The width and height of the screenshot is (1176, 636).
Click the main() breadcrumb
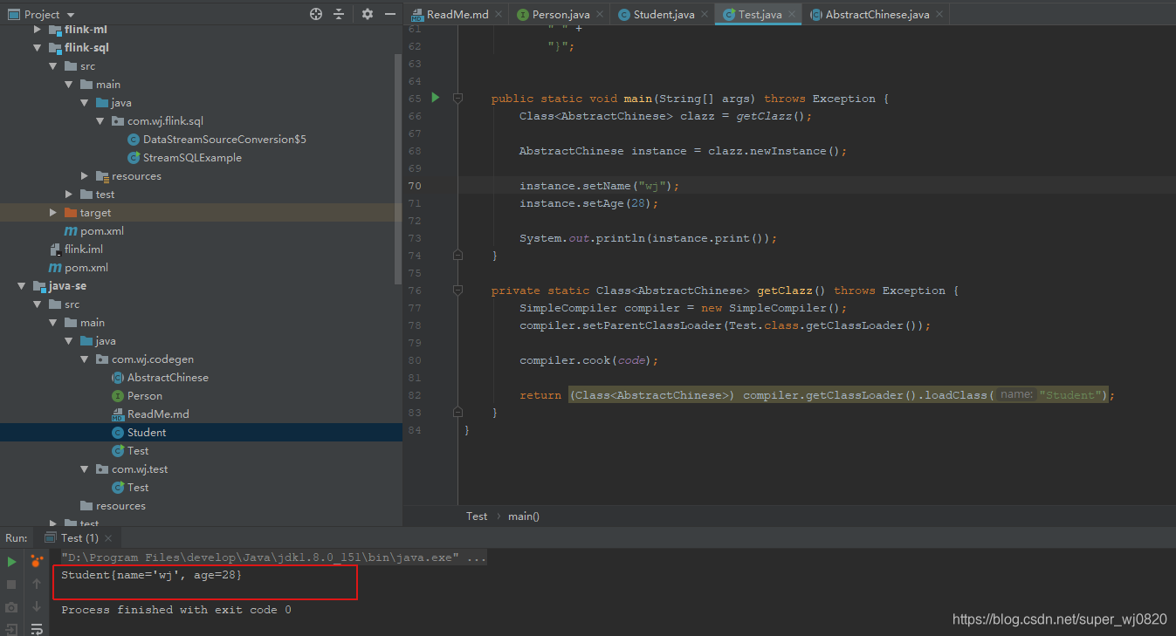click(x=524, y=516)
